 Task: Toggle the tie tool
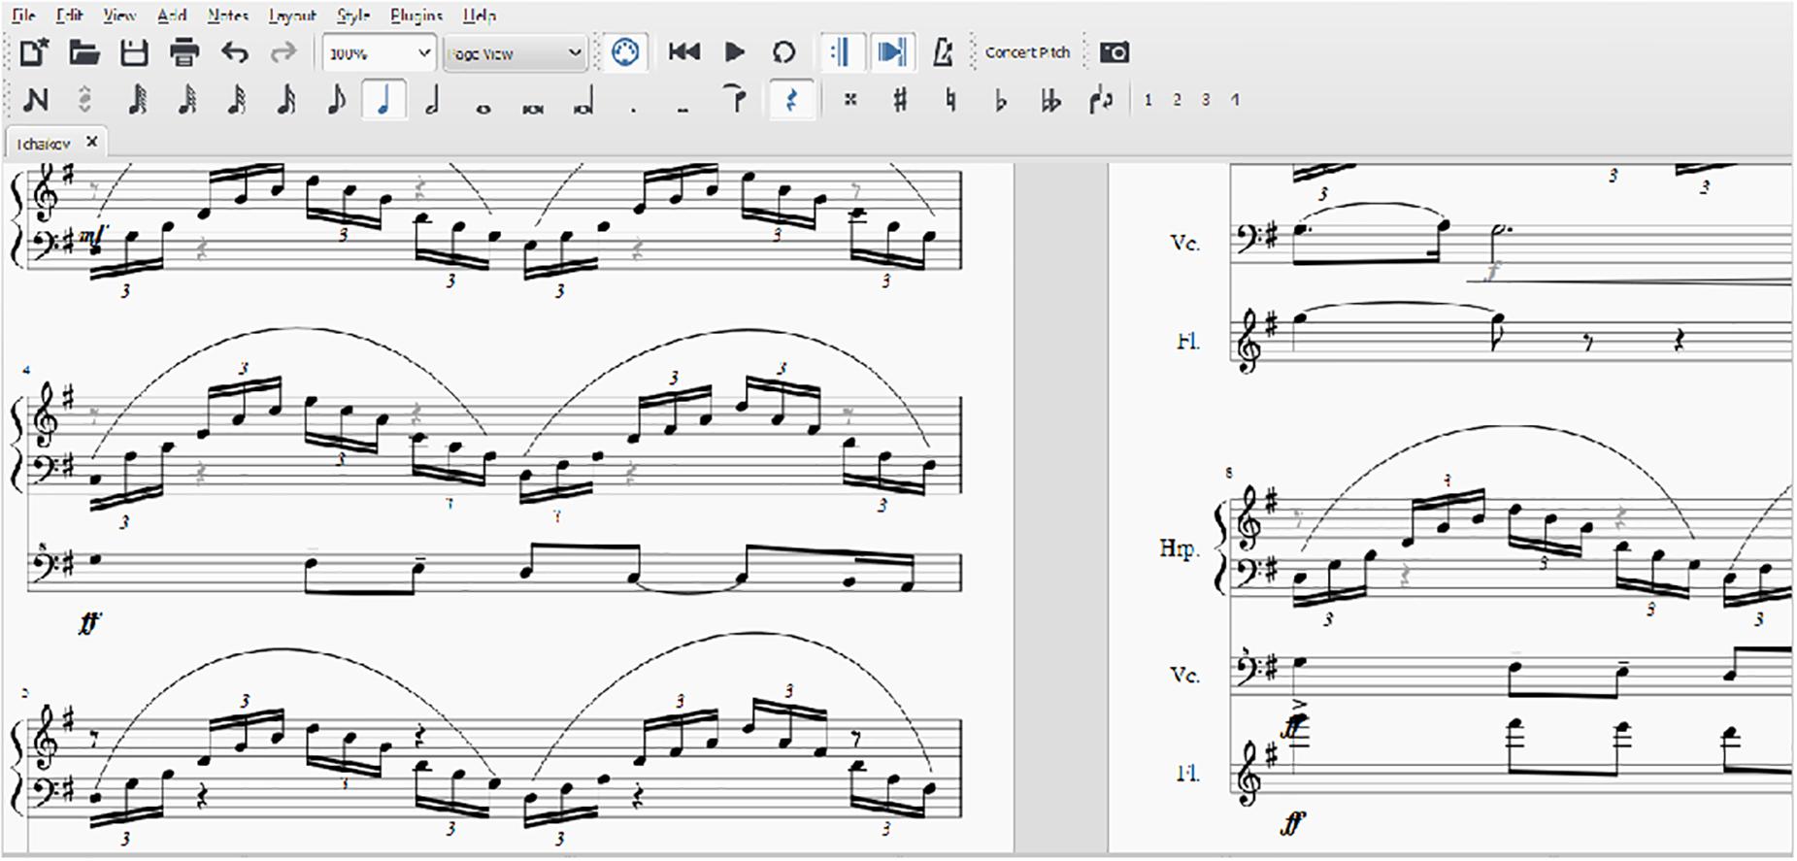coord(737,99)
